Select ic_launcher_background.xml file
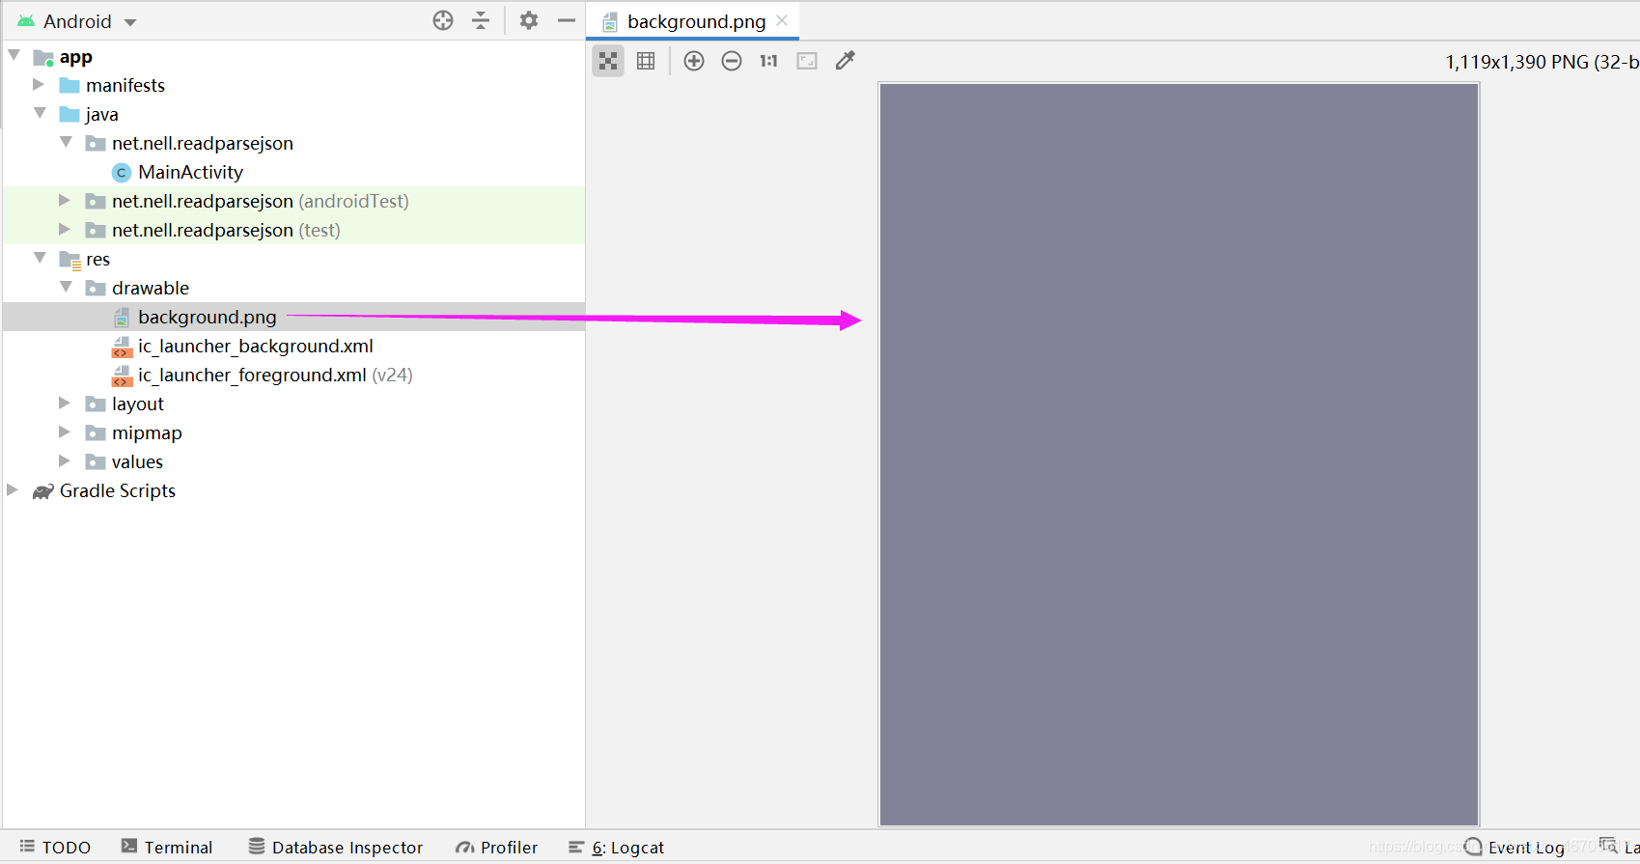Screen dimensions: 1640x864 click(255, 346)
